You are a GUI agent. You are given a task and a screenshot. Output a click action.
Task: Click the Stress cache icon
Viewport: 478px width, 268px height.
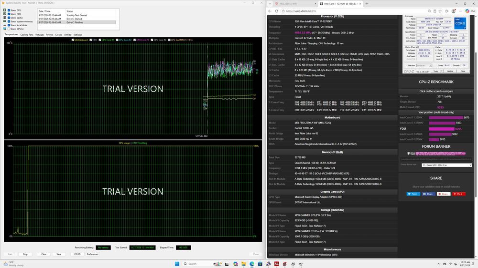(5, 18)
